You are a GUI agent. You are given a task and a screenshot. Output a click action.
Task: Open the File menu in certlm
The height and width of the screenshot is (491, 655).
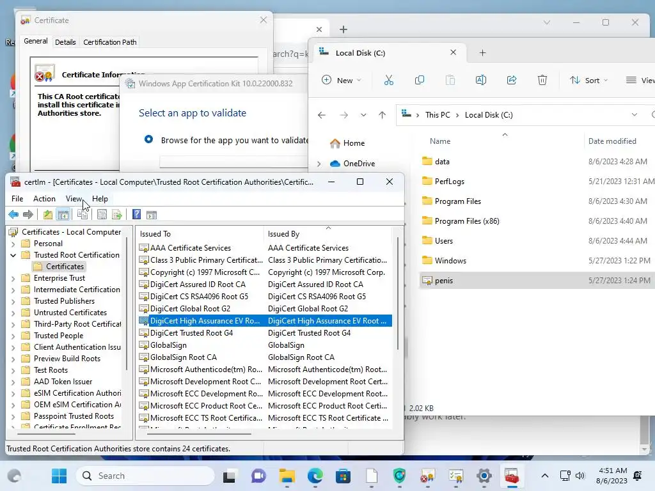17,199
